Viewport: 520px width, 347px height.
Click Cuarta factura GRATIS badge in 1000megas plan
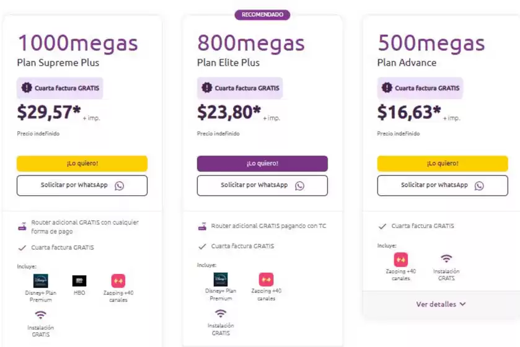(60, 88)
